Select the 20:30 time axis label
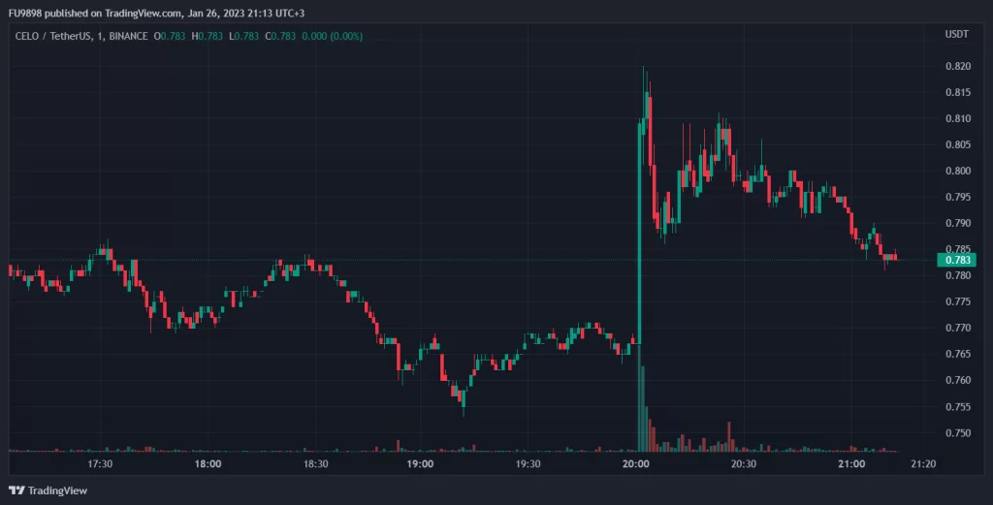 coord(744,464)
